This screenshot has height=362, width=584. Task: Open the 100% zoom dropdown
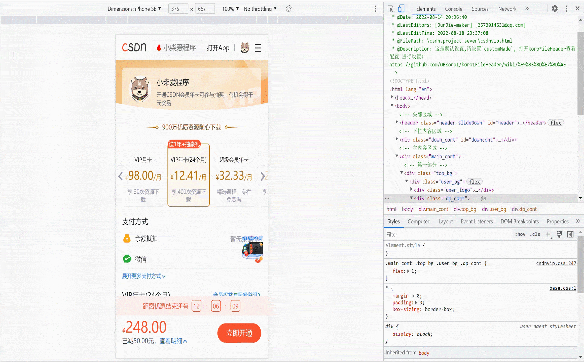(230, 9)
